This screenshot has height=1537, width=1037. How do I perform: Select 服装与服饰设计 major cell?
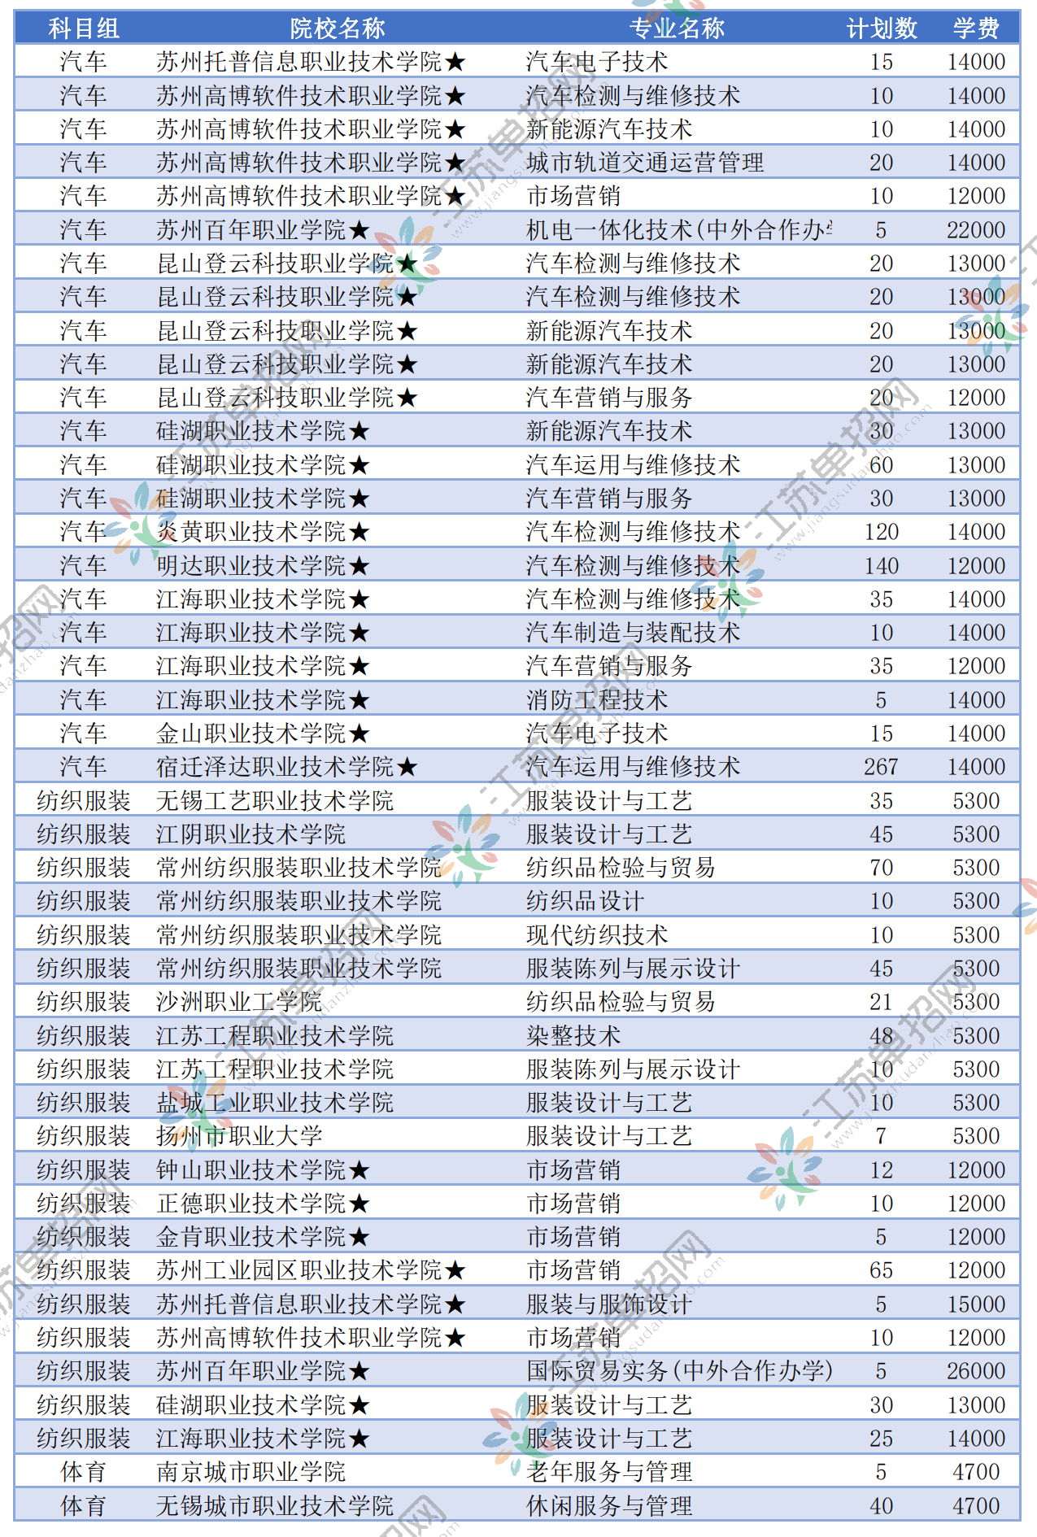[609, 1304]
